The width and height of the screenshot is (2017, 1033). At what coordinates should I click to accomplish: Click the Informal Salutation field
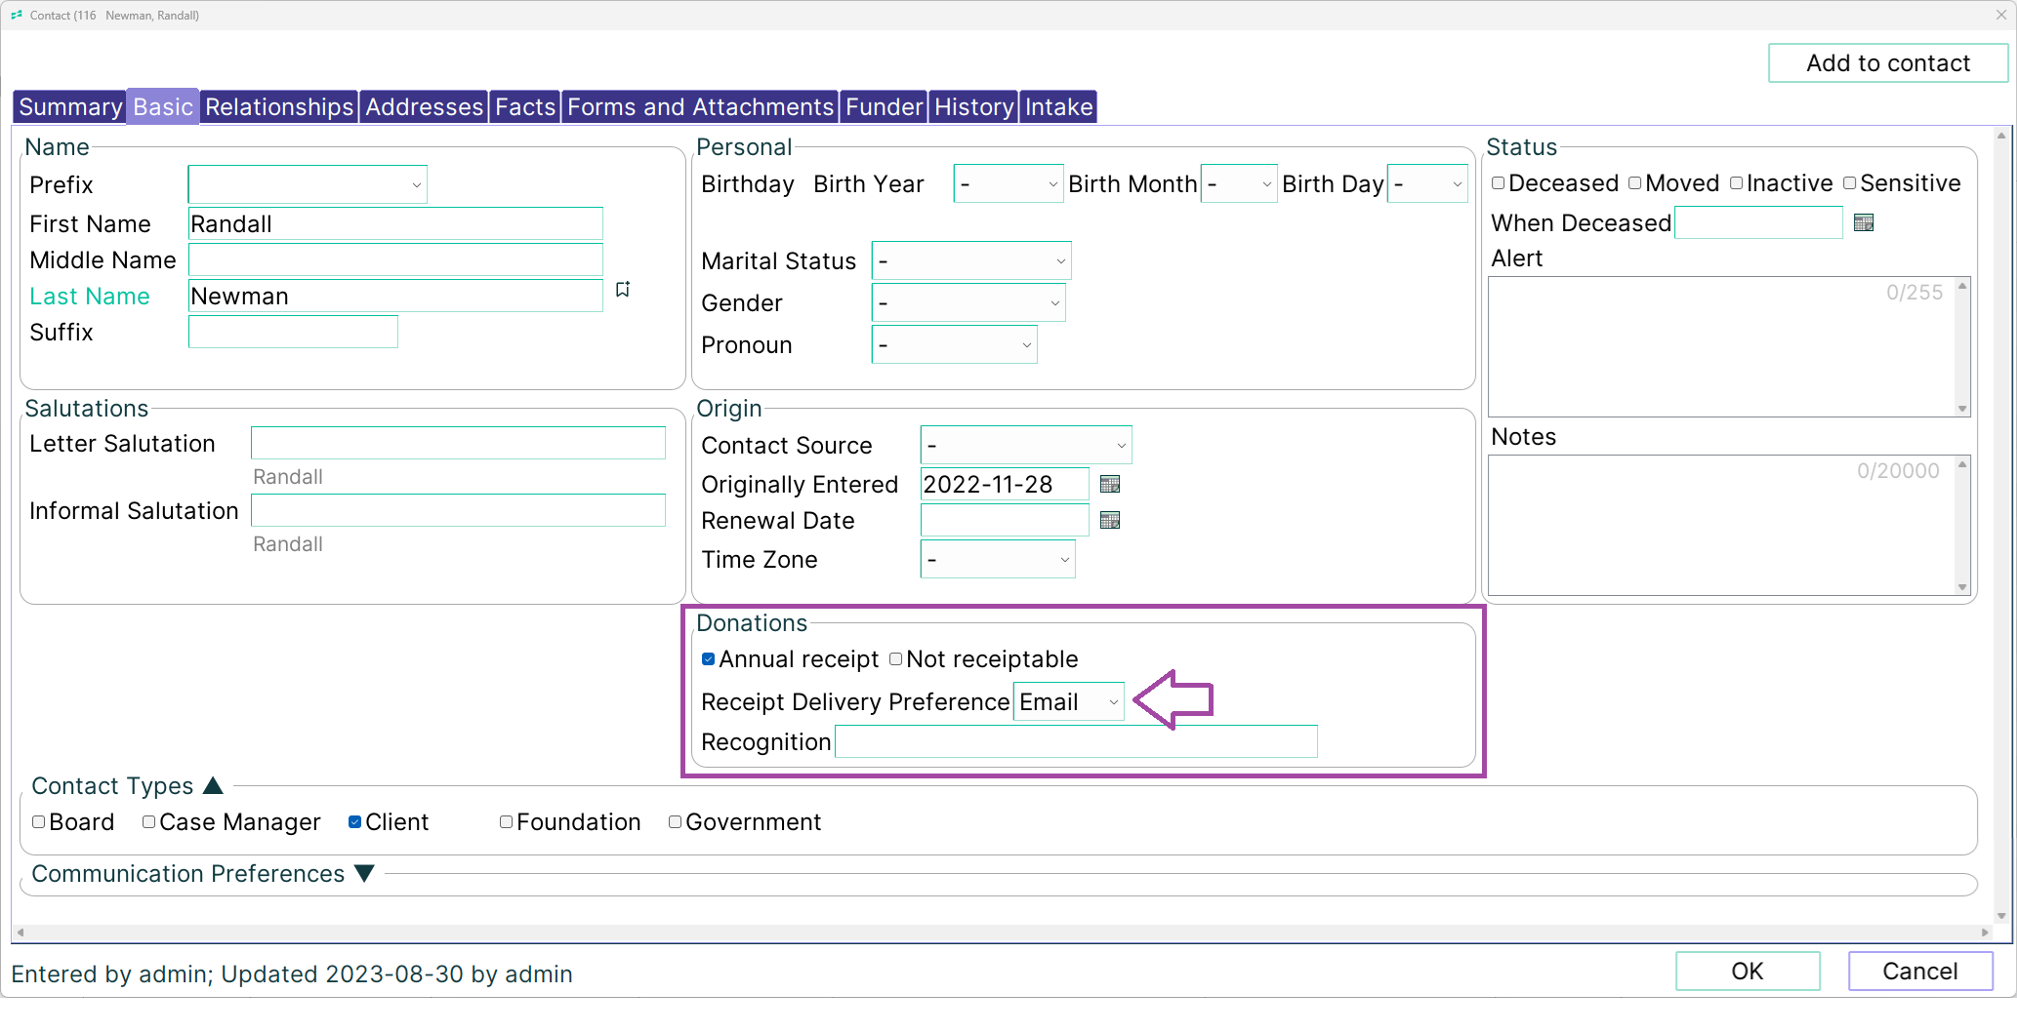coord(458,510)
